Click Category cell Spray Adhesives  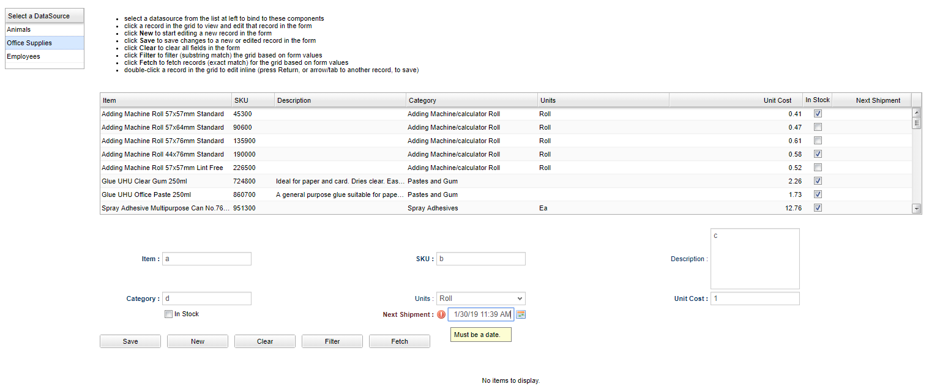[472, 207]
